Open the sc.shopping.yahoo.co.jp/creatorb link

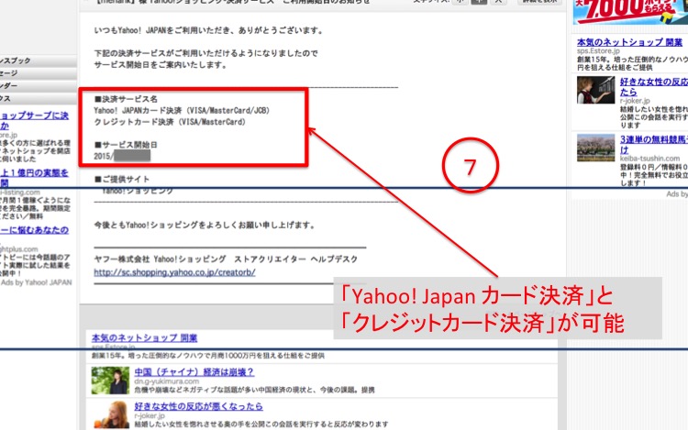[174, 272]
